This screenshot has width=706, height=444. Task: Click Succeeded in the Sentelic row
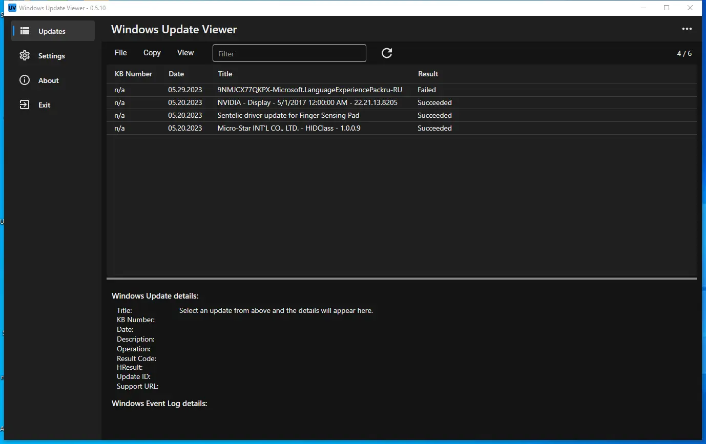tap(434, 115)
